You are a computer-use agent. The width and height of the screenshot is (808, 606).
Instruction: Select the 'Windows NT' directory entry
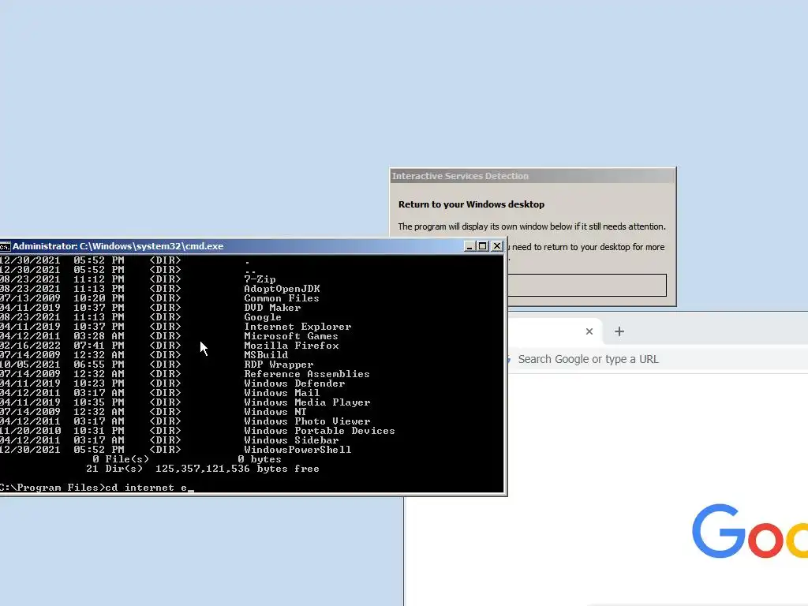click(275, 412)
